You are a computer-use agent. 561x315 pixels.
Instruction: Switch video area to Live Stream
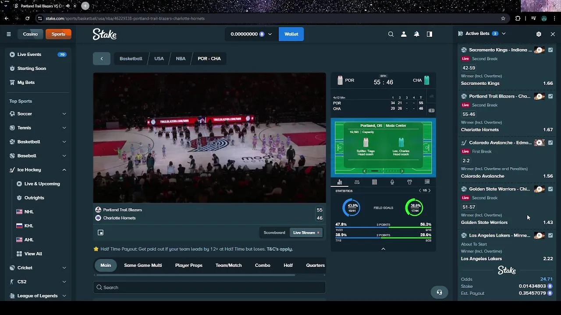coord(306,233)
